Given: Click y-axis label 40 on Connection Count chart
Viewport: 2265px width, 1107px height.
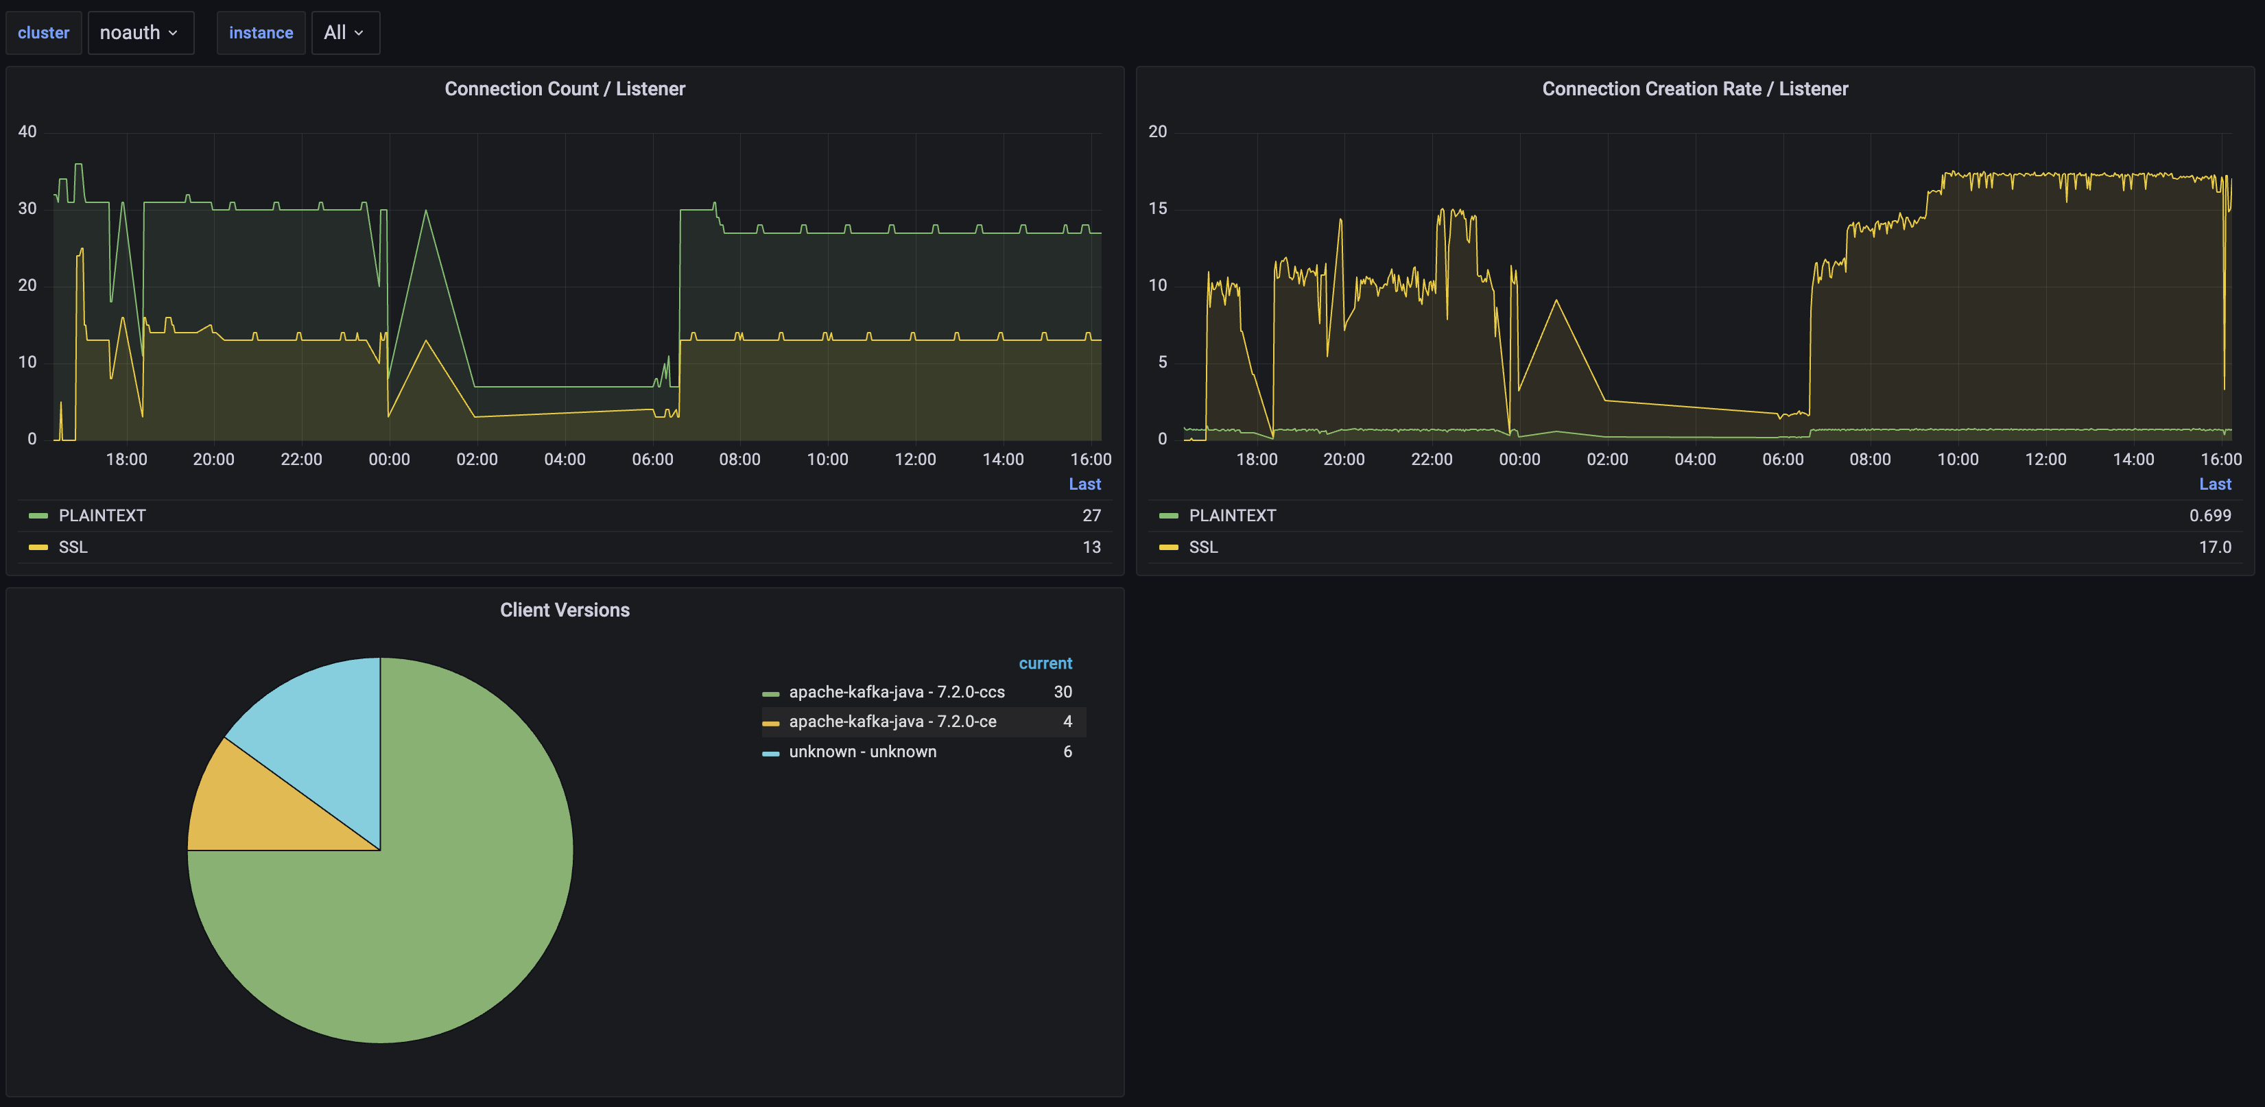Looking at the screenshot, I should pyautogui.click(x=27, y=132).
